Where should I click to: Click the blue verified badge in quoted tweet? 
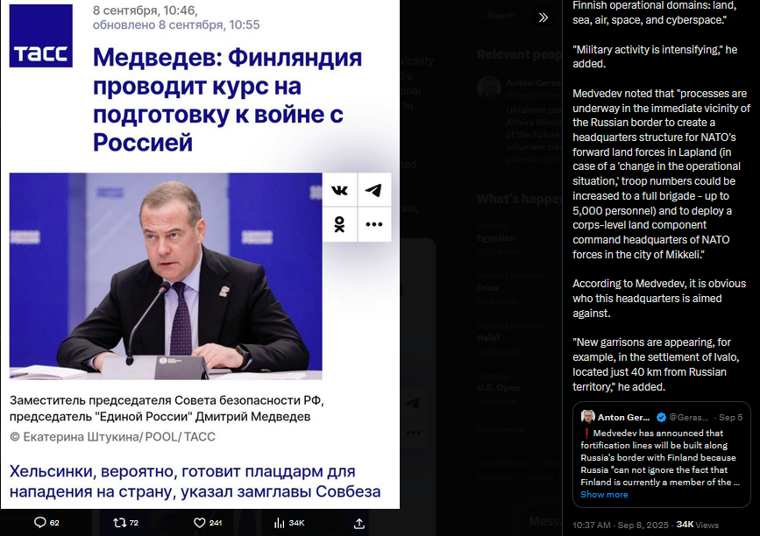click(661, 417)
